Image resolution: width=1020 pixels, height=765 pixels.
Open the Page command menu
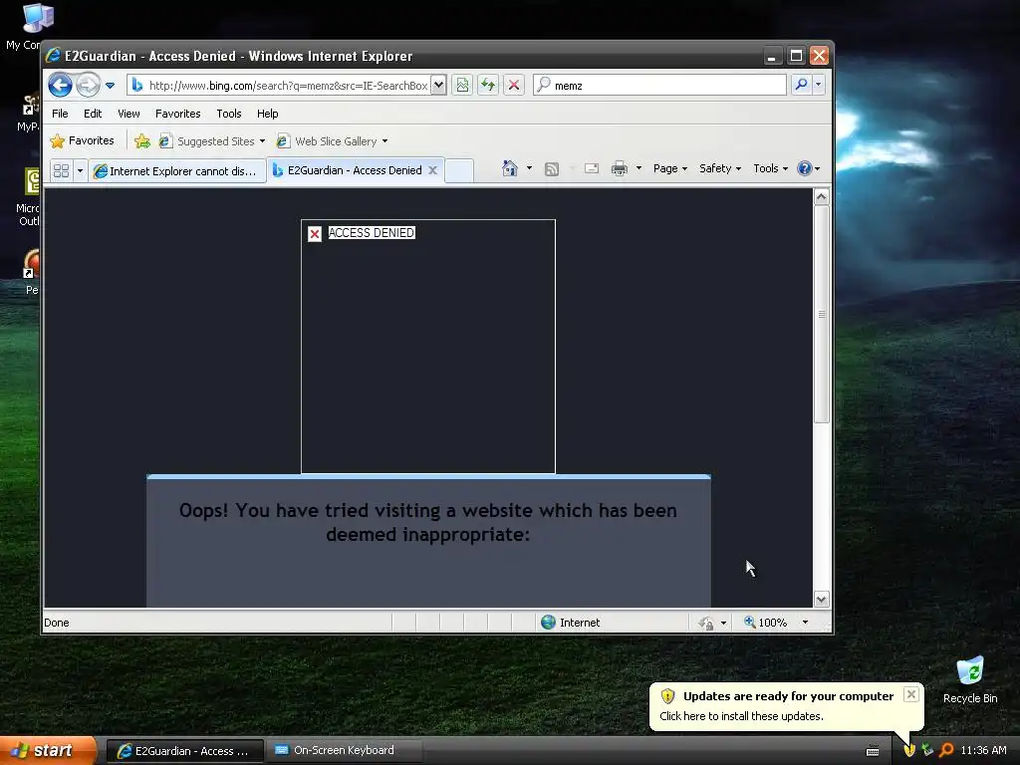pos(670,168)
